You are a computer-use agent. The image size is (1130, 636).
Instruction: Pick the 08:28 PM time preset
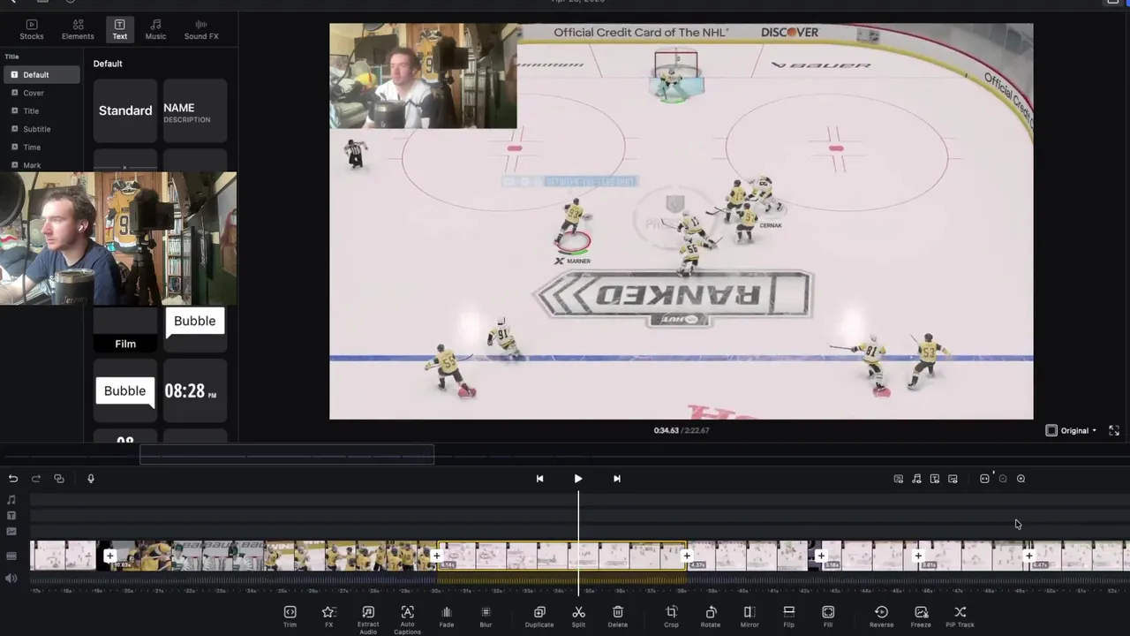coord(194,390)
